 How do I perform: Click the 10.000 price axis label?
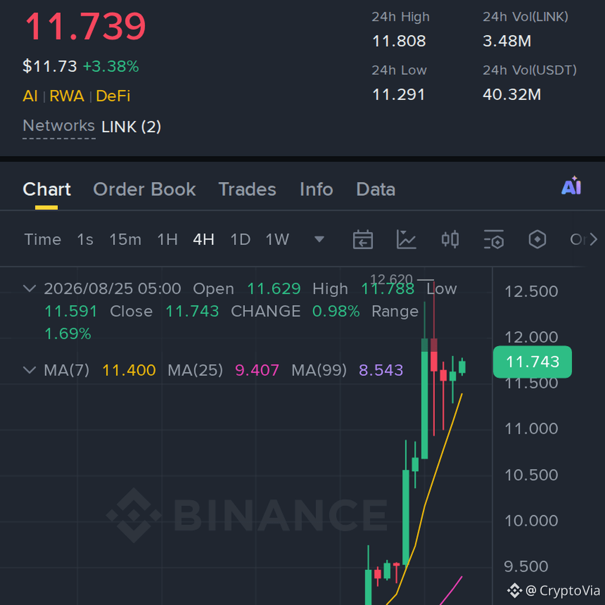pos(531,520)
